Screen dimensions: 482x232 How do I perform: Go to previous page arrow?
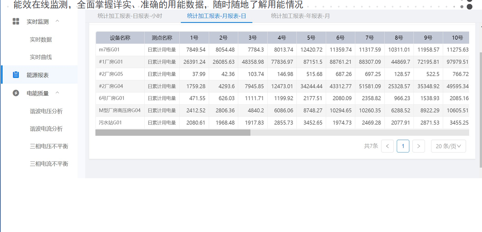pos(388,146)
